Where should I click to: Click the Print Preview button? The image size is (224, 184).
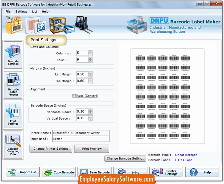tap(92, 149)
